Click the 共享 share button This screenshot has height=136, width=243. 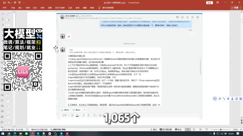236,8
